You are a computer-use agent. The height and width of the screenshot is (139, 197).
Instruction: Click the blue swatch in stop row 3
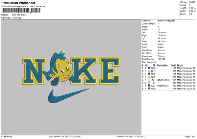(x=149, y=74)
